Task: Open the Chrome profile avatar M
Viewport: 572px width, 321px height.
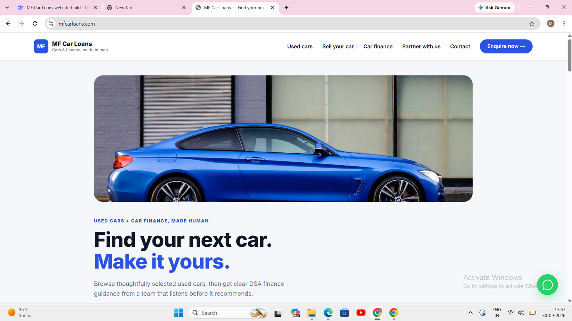Action: pyautogui.click(x=551, y=24)
